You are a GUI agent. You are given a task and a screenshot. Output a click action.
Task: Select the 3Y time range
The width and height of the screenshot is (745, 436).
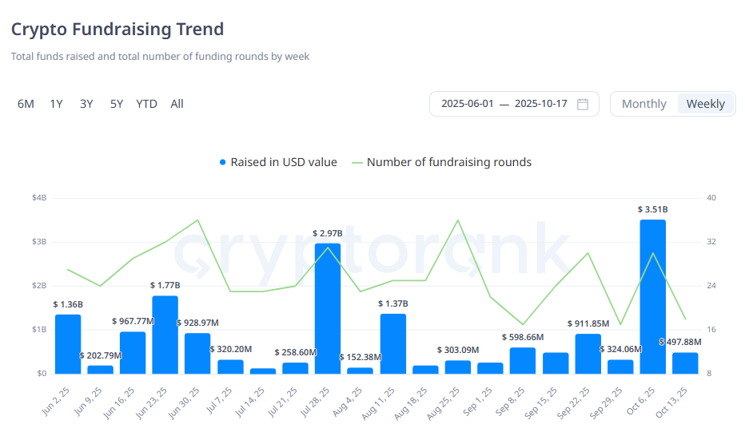pyautogui.click(x=86, y=104)
